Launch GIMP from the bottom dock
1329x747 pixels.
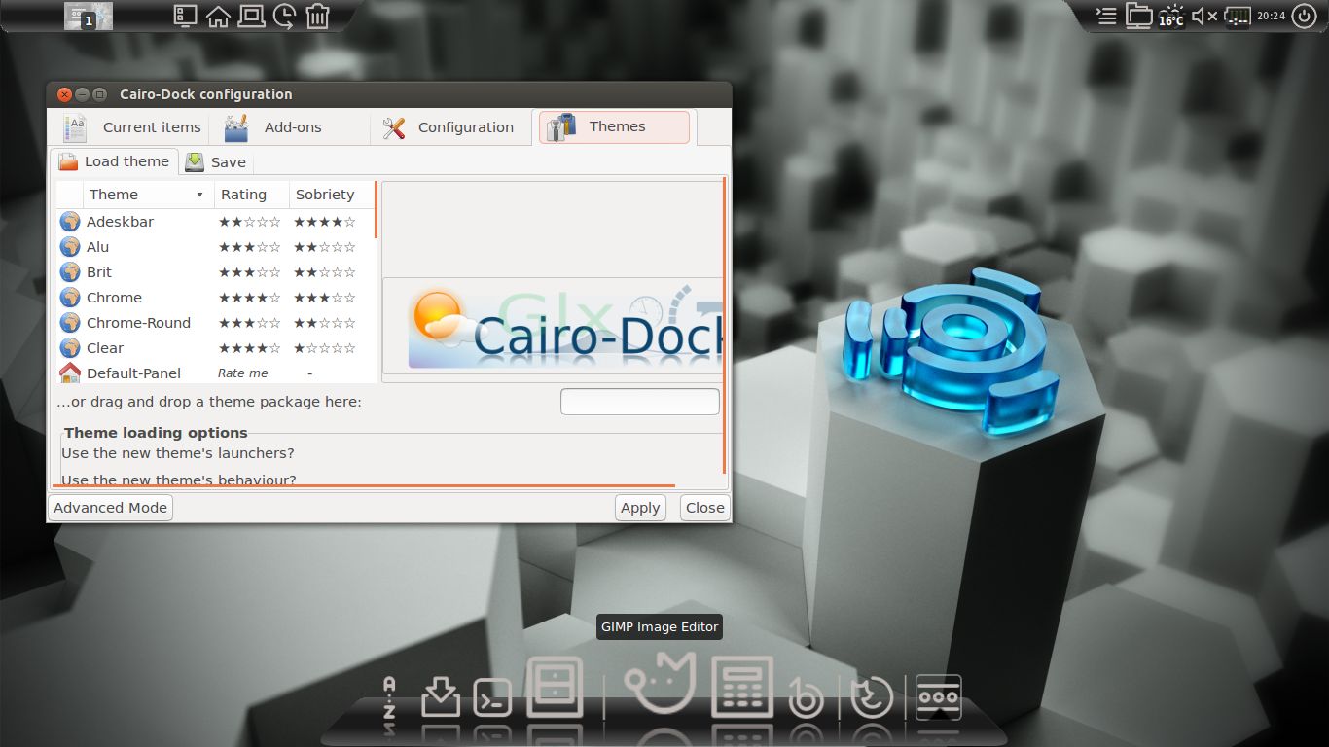click(x=660, y=682)
